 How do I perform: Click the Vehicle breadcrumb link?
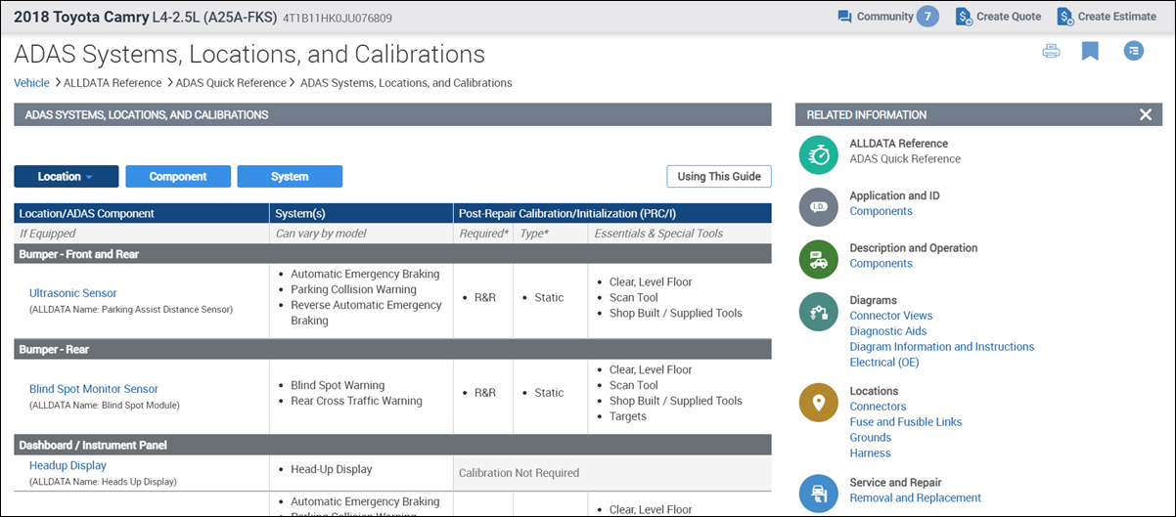coord(31,83)
